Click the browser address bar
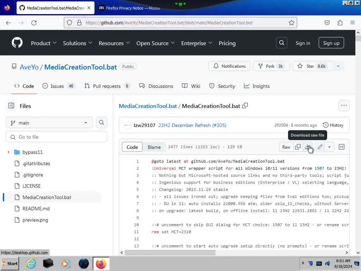Image resolution: width=361 pixels, height=271 pixels. [180, 23]
